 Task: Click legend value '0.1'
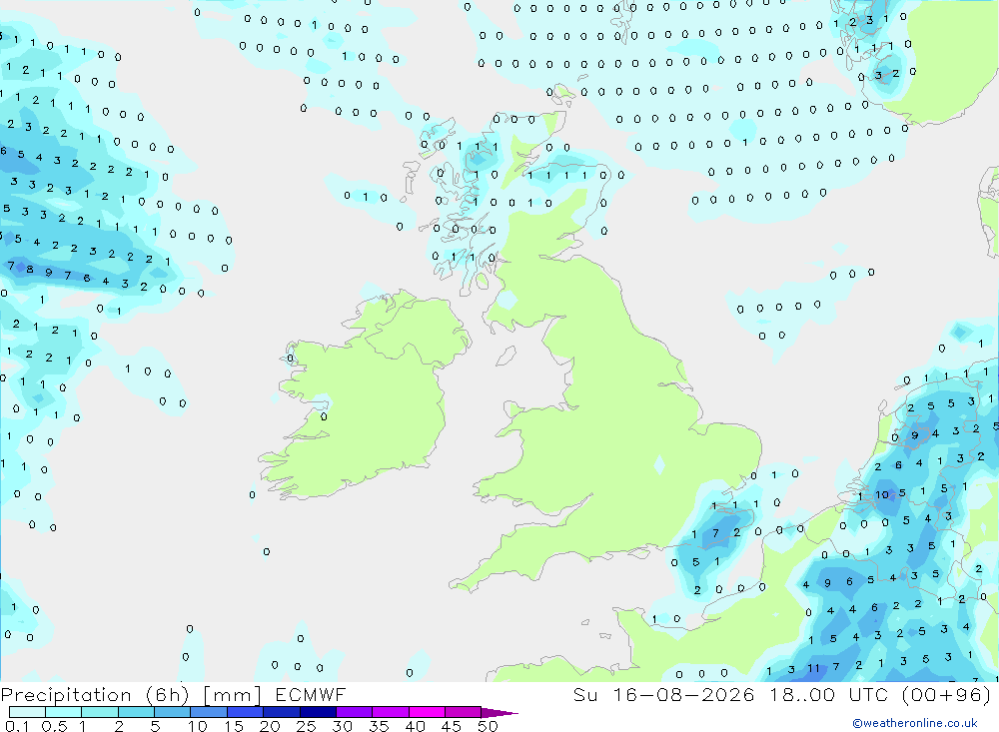tap(17, 726)
